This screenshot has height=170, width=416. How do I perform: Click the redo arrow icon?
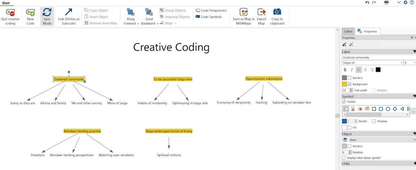point(374,2)
